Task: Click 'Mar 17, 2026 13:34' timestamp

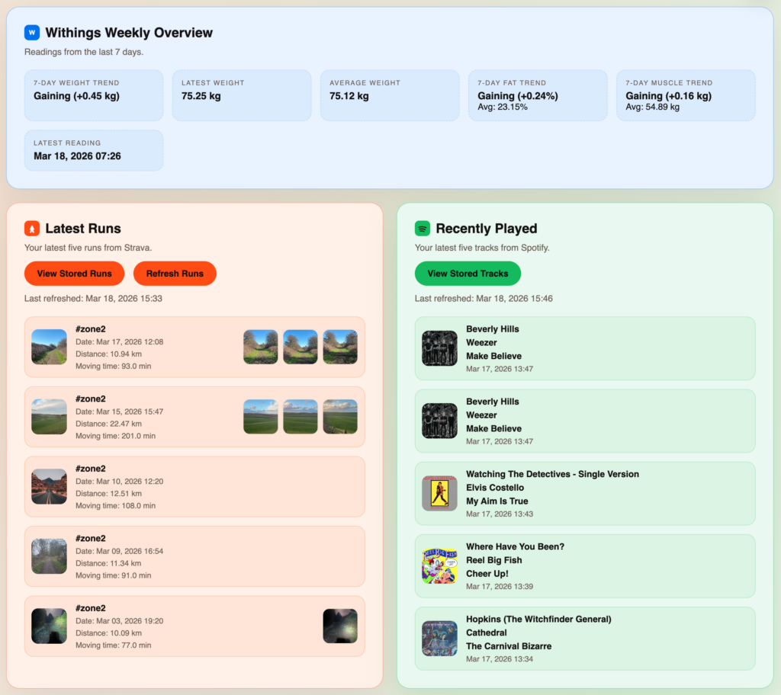Action: (500, 659)
